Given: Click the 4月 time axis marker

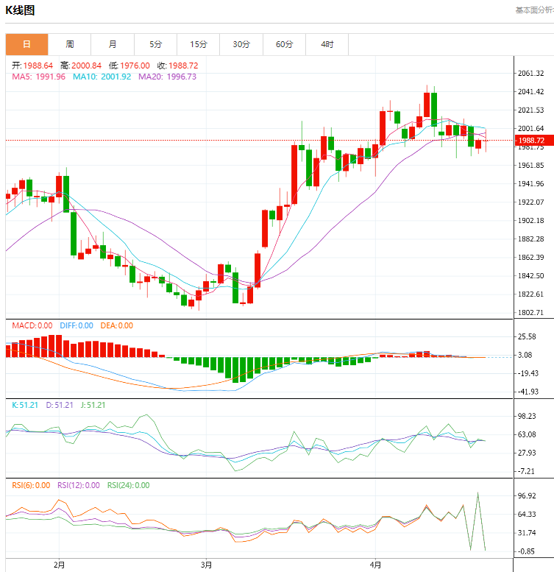Looking at the screenshot, I should 375,565.
